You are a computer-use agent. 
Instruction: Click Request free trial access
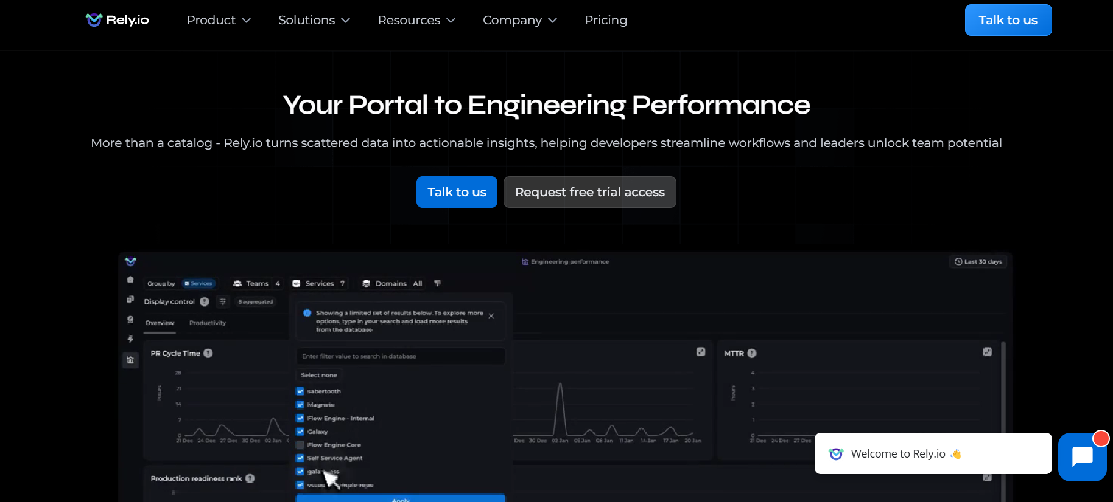pos(590,192)
